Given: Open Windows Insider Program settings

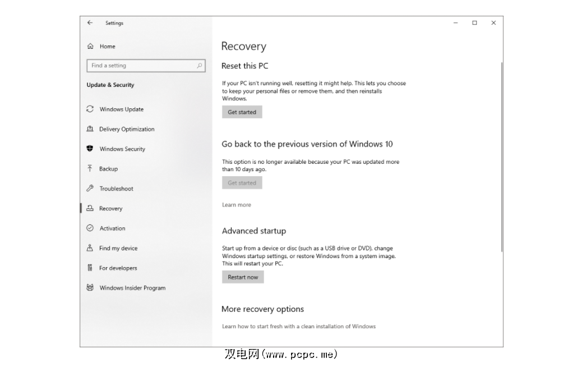Looking at the screenshot, I should tap(132, 288).
